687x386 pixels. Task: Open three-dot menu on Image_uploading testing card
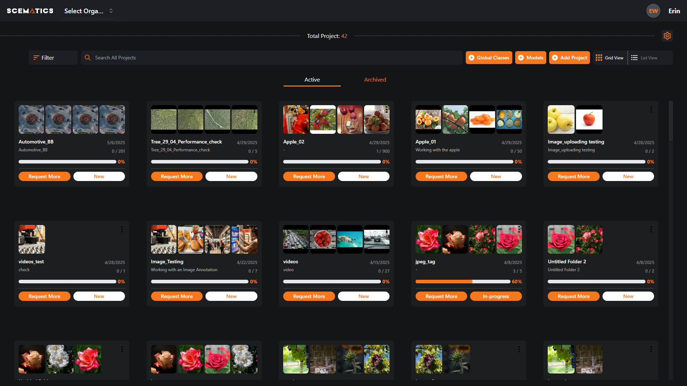coord(651,110)
